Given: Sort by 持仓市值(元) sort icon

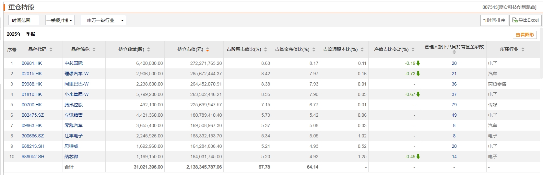Looking at the screenshot, I should (x=207, y=50).
